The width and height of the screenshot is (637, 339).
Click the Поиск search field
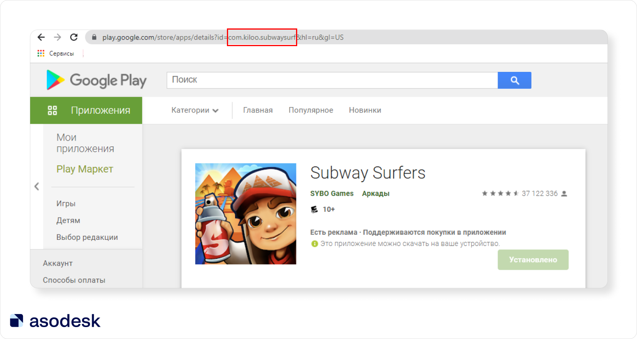(x=332, y=80)
